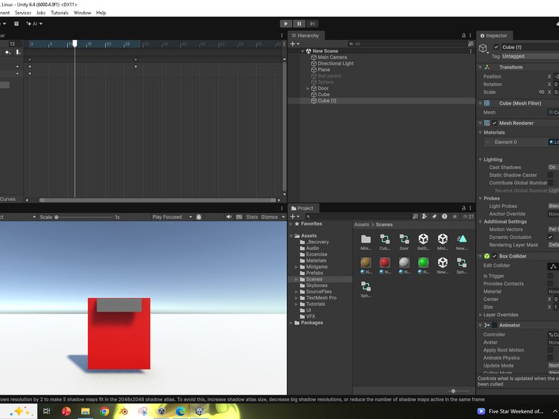Screen dimensions: 559x419
Task: Open the Tag dropdown showing Untagged
Action: click(530, 57)
